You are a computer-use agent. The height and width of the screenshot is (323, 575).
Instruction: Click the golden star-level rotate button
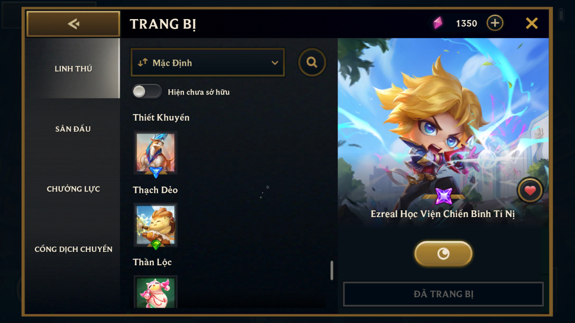[x=443, y=254]
